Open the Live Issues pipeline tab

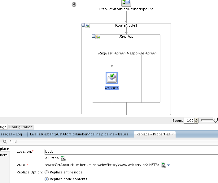coord(79,134)
